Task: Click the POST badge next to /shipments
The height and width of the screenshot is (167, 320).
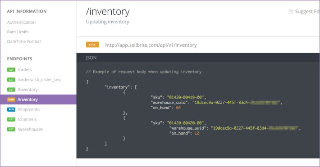Action: click(x=11, y=109)
